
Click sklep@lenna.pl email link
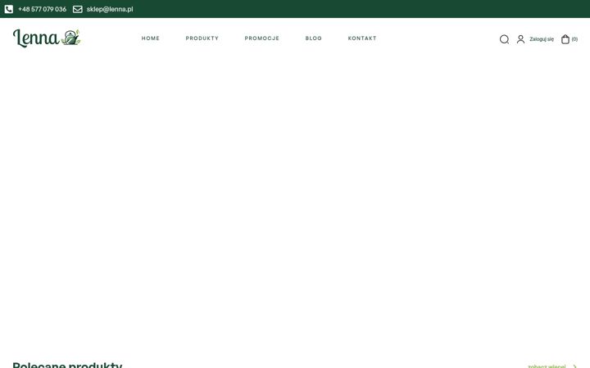coord(110,9)
